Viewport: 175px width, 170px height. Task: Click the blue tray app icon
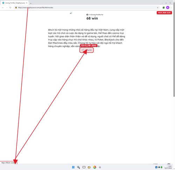point(156,167)
